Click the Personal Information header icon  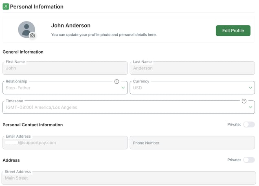click(6, 6)
